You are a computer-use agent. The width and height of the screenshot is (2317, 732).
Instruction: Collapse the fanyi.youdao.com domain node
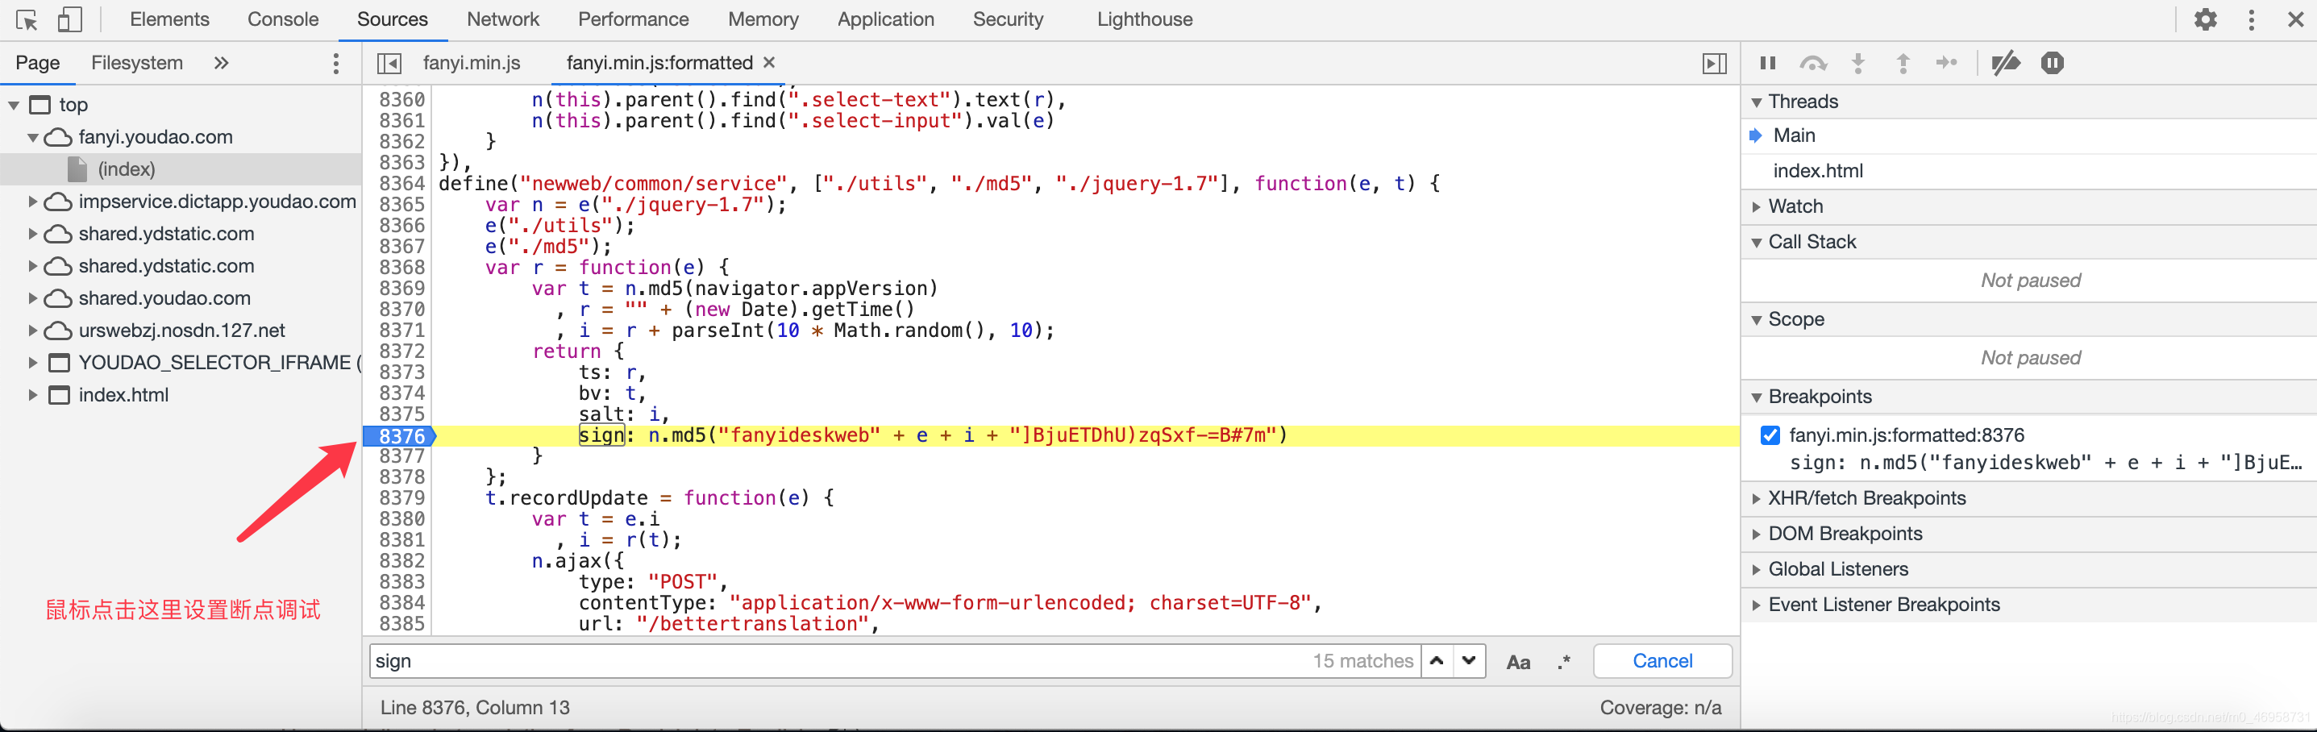(33, 138)
